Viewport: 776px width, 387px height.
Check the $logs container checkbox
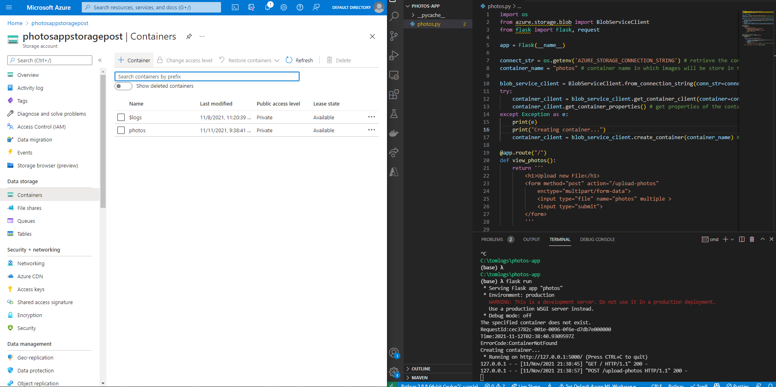point(121,117)
